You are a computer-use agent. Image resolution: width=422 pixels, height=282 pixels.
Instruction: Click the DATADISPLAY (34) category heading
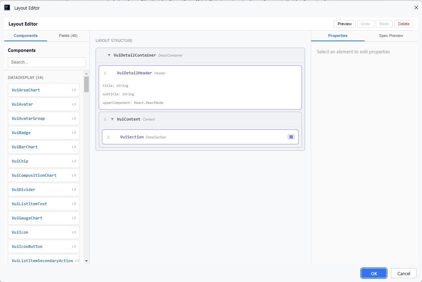click(26, 78)
